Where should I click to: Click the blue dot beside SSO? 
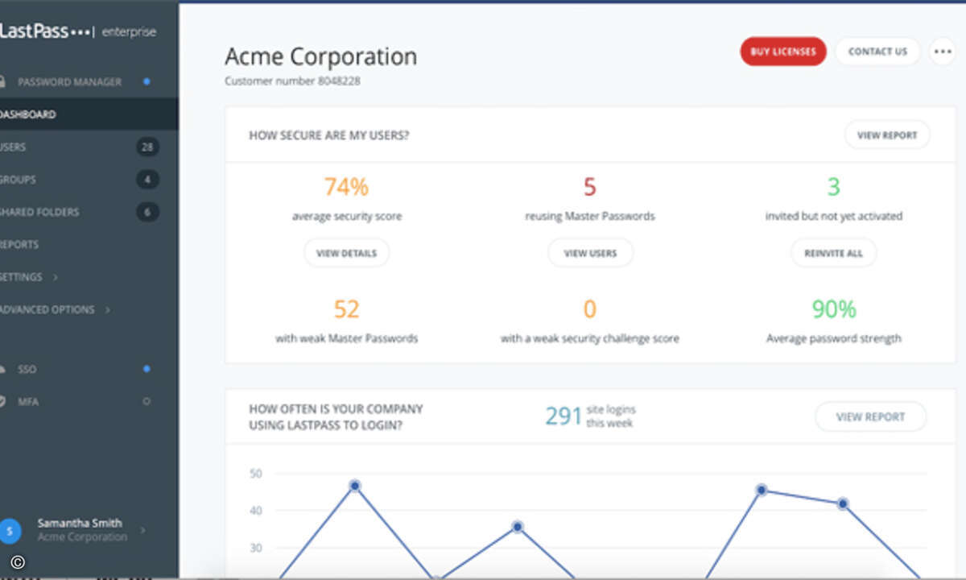[x=147, y=369]
